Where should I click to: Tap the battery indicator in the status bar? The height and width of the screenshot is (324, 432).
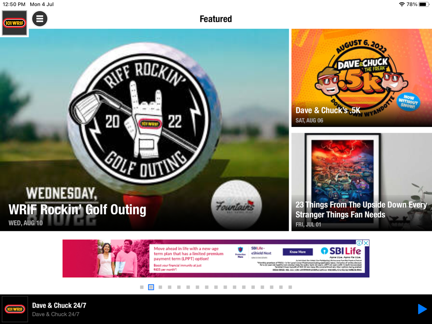coord(424,4)
